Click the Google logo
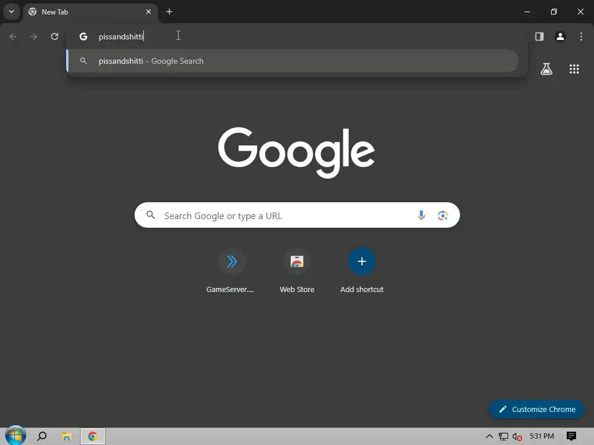This screenshot has height=445, width=594. tap(296, 152)
